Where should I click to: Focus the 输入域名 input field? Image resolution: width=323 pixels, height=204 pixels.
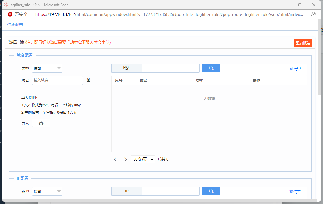coord(57,80)
